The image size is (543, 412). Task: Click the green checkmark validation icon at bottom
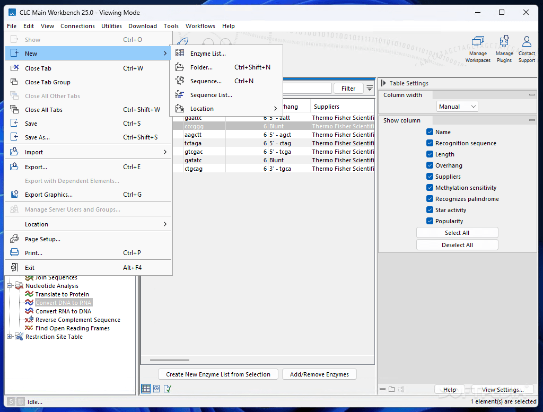[x=168, y=389]
